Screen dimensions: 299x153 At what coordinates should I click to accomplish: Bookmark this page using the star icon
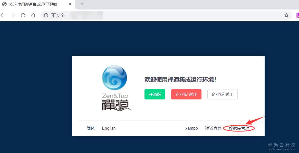[286, 15]
